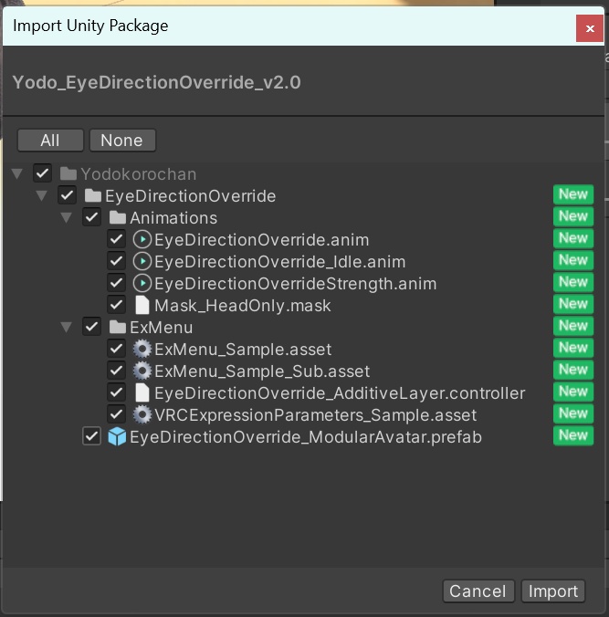Click the file icon for EyeDirectionOverride_AdditiveLayer.controller
The width and height of the screenshot is (609, 617).
142,392
